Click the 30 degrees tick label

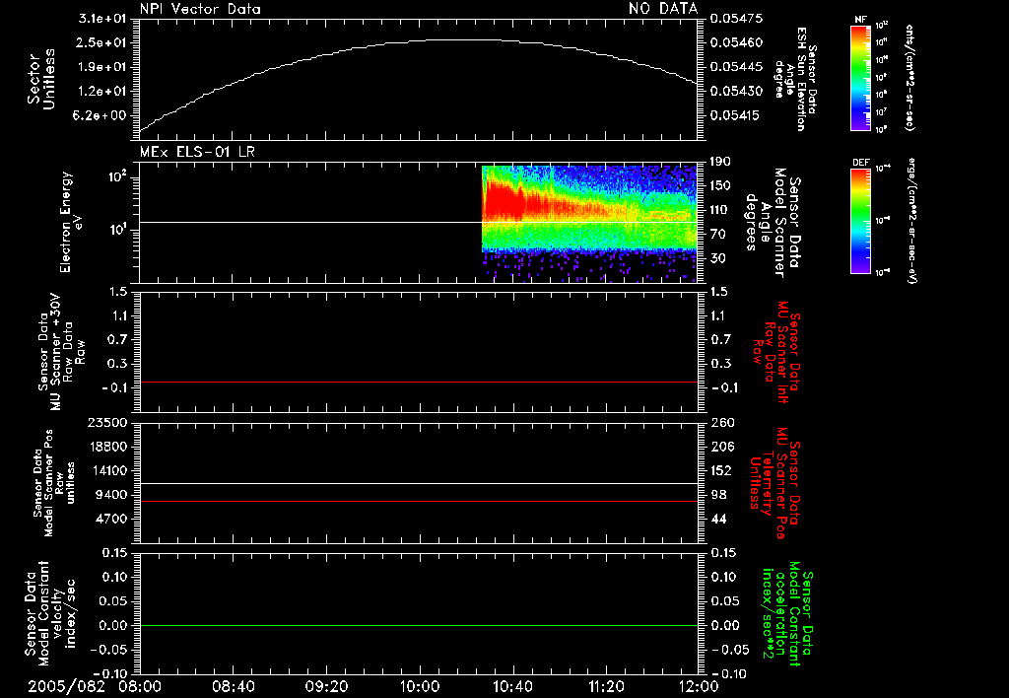coord(717,258)
